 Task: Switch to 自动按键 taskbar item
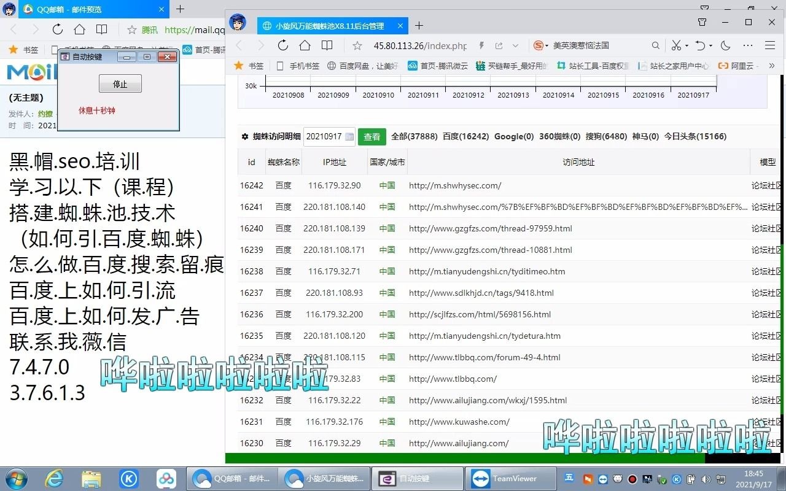[x=418, y=478]
